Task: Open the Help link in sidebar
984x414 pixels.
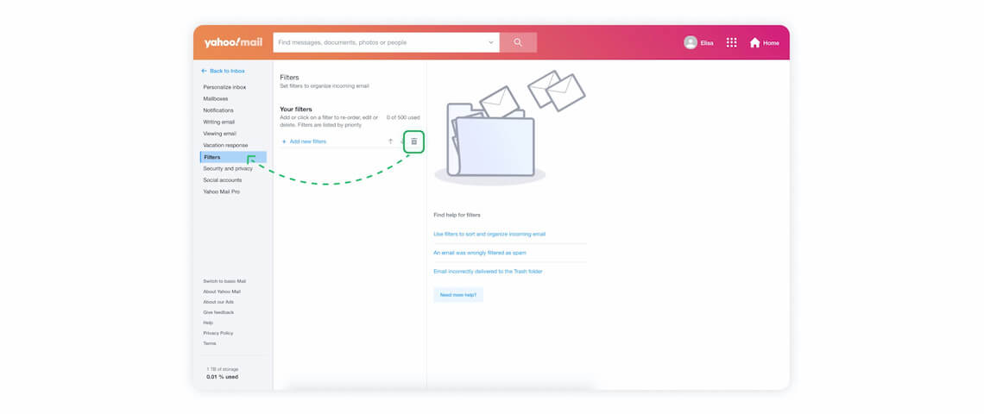Action: coord(208,323)
